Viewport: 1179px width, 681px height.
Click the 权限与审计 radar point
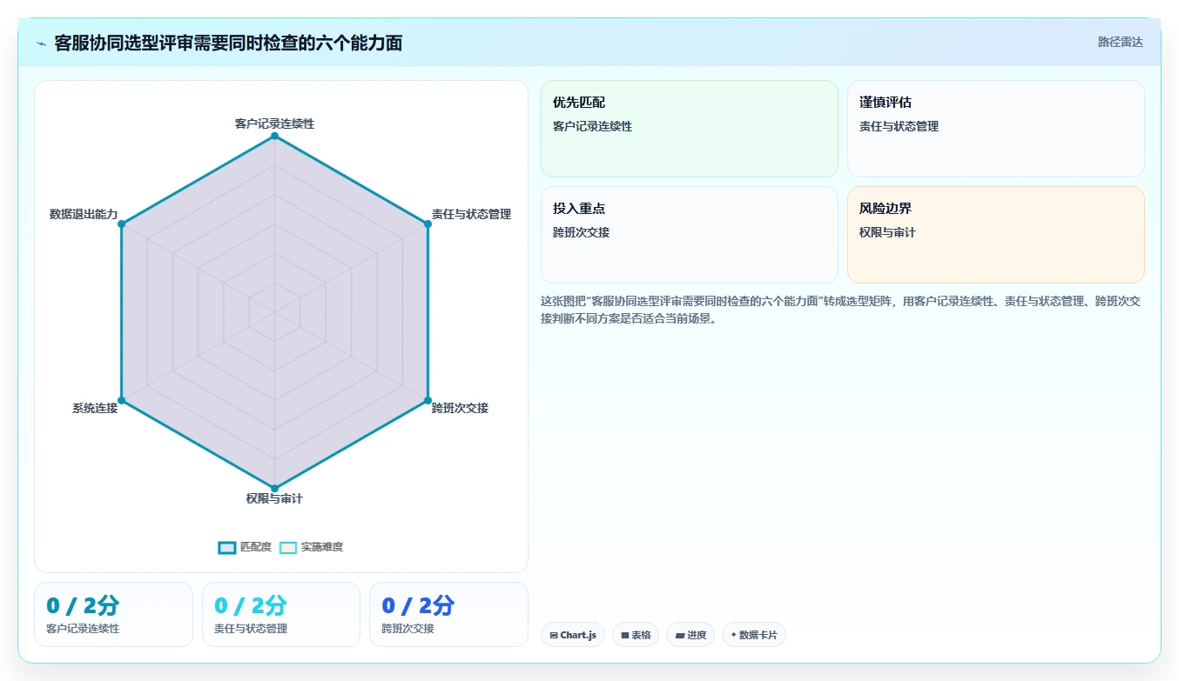point(274,488)
